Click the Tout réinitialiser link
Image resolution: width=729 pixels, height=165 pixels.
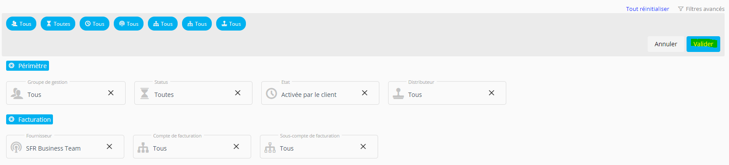click(647, 9)
